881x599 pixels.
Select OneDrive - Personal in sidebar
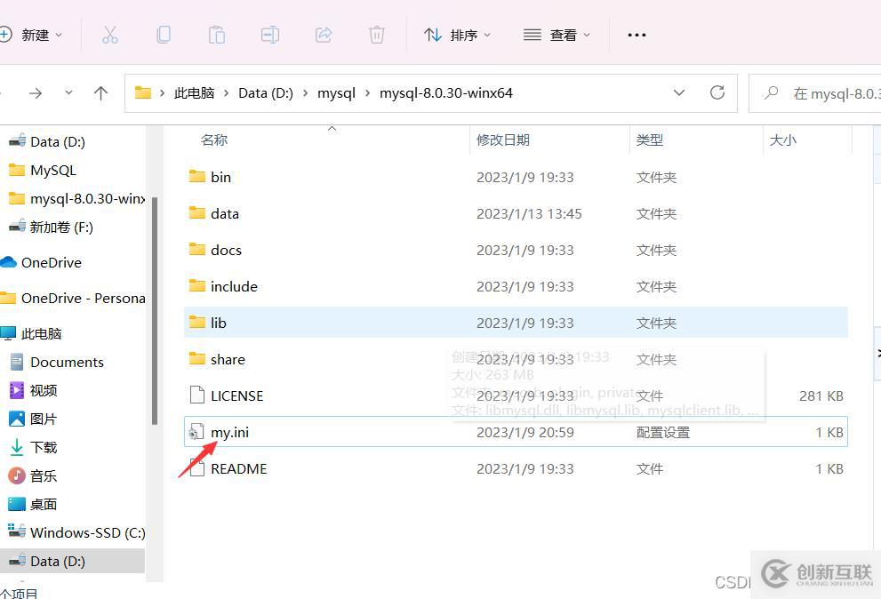point(73,299)
